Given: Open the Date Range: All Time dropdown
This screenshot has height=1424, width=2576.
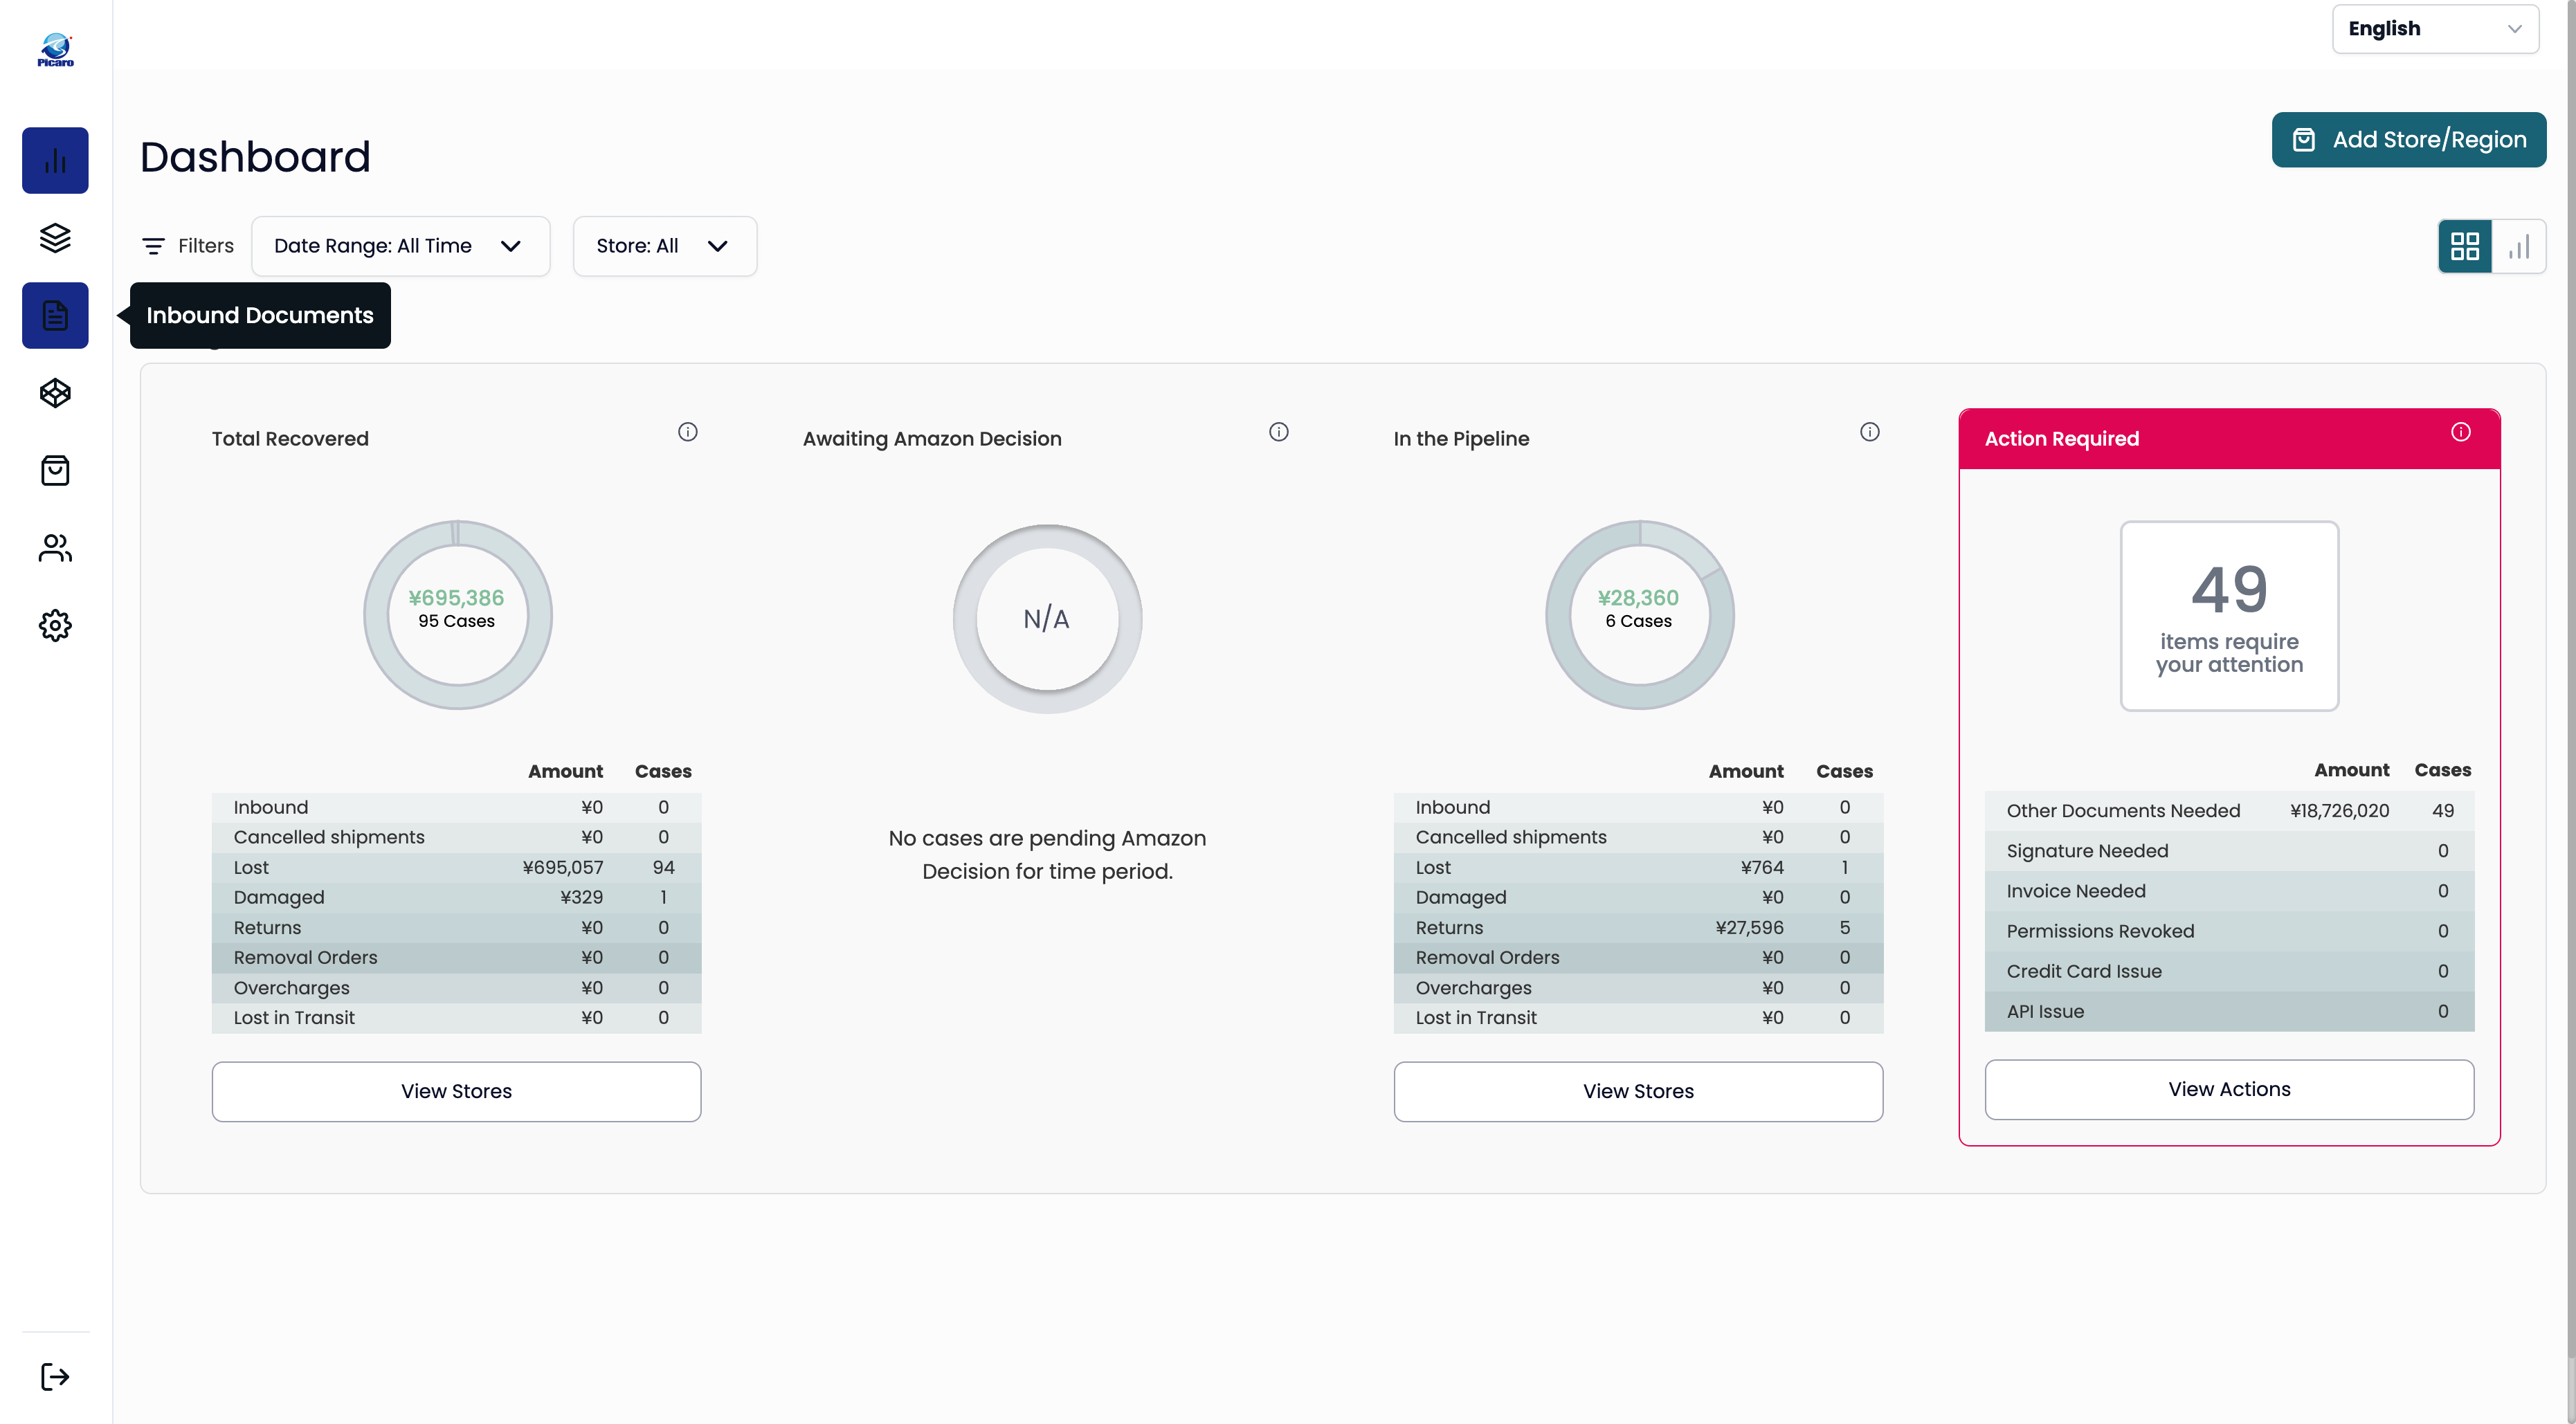Looking at the screenshot, I should [x=400, y=246].
